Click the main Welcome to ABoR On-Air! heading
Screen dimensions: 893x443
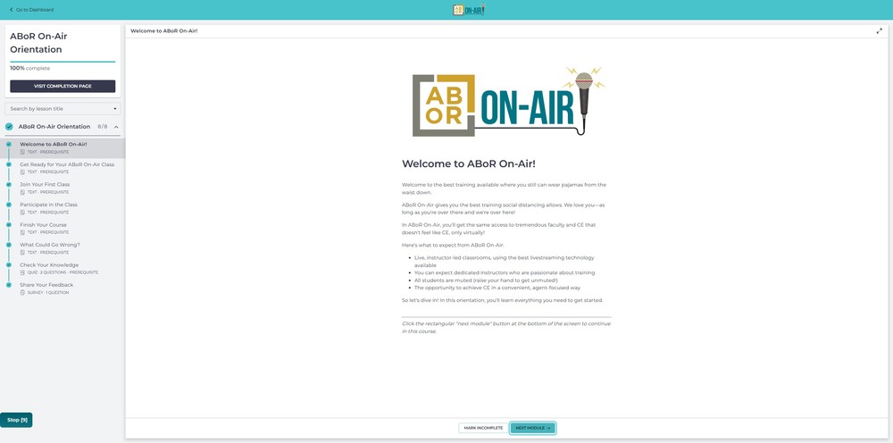469,164
